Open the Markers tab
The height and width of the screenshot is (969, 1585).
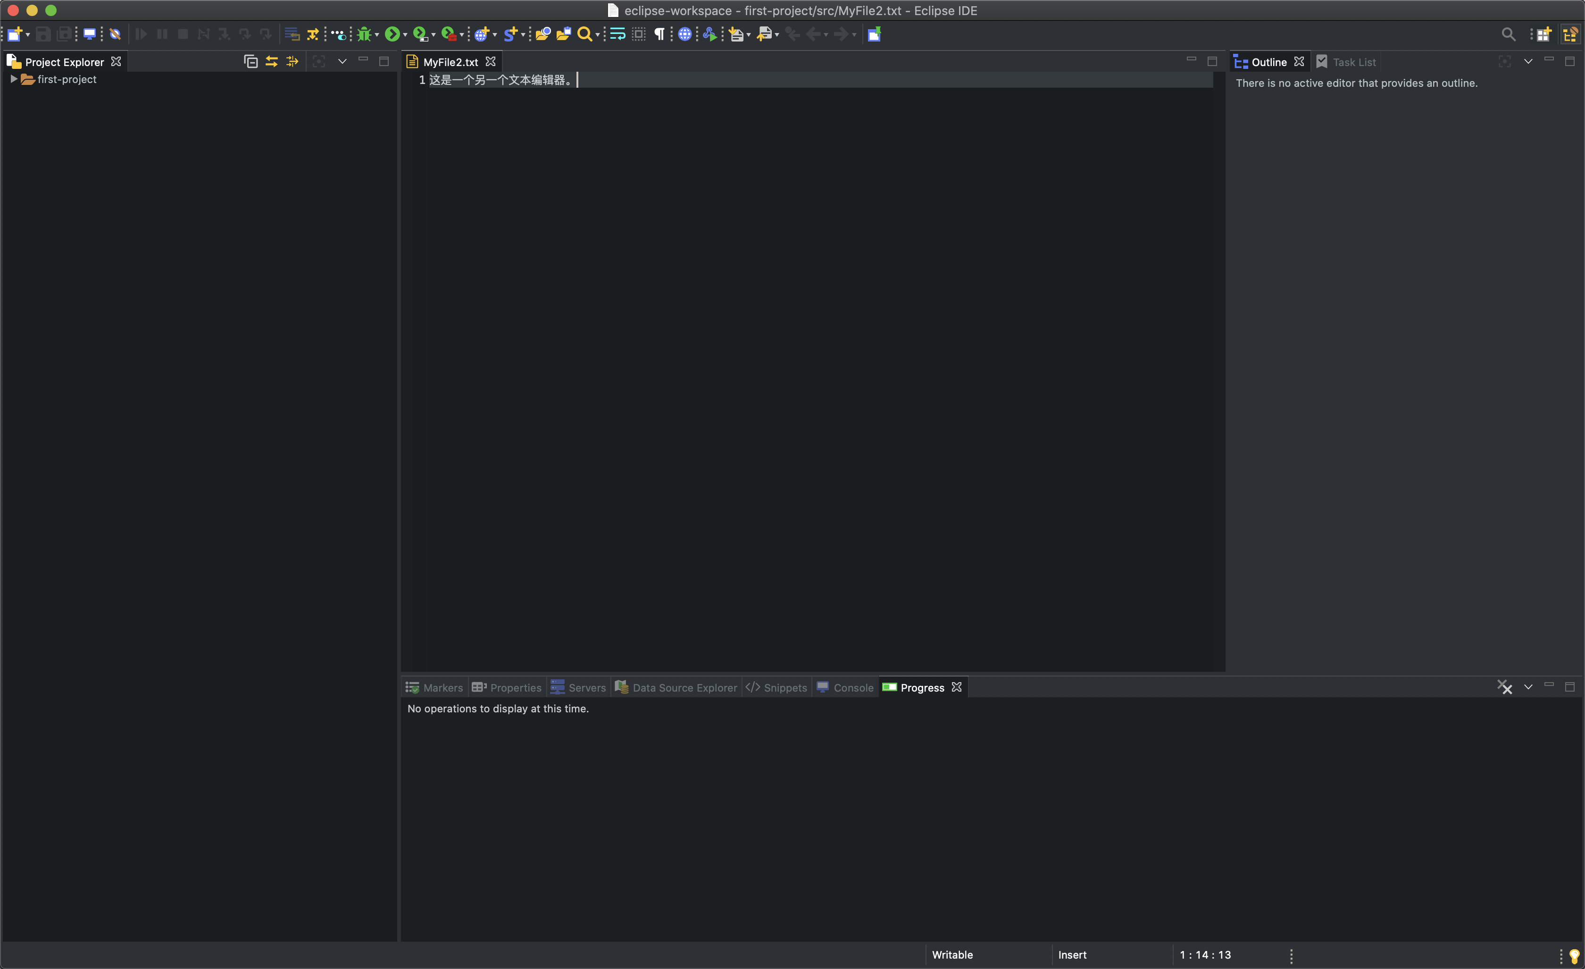(x=434, y=687)
